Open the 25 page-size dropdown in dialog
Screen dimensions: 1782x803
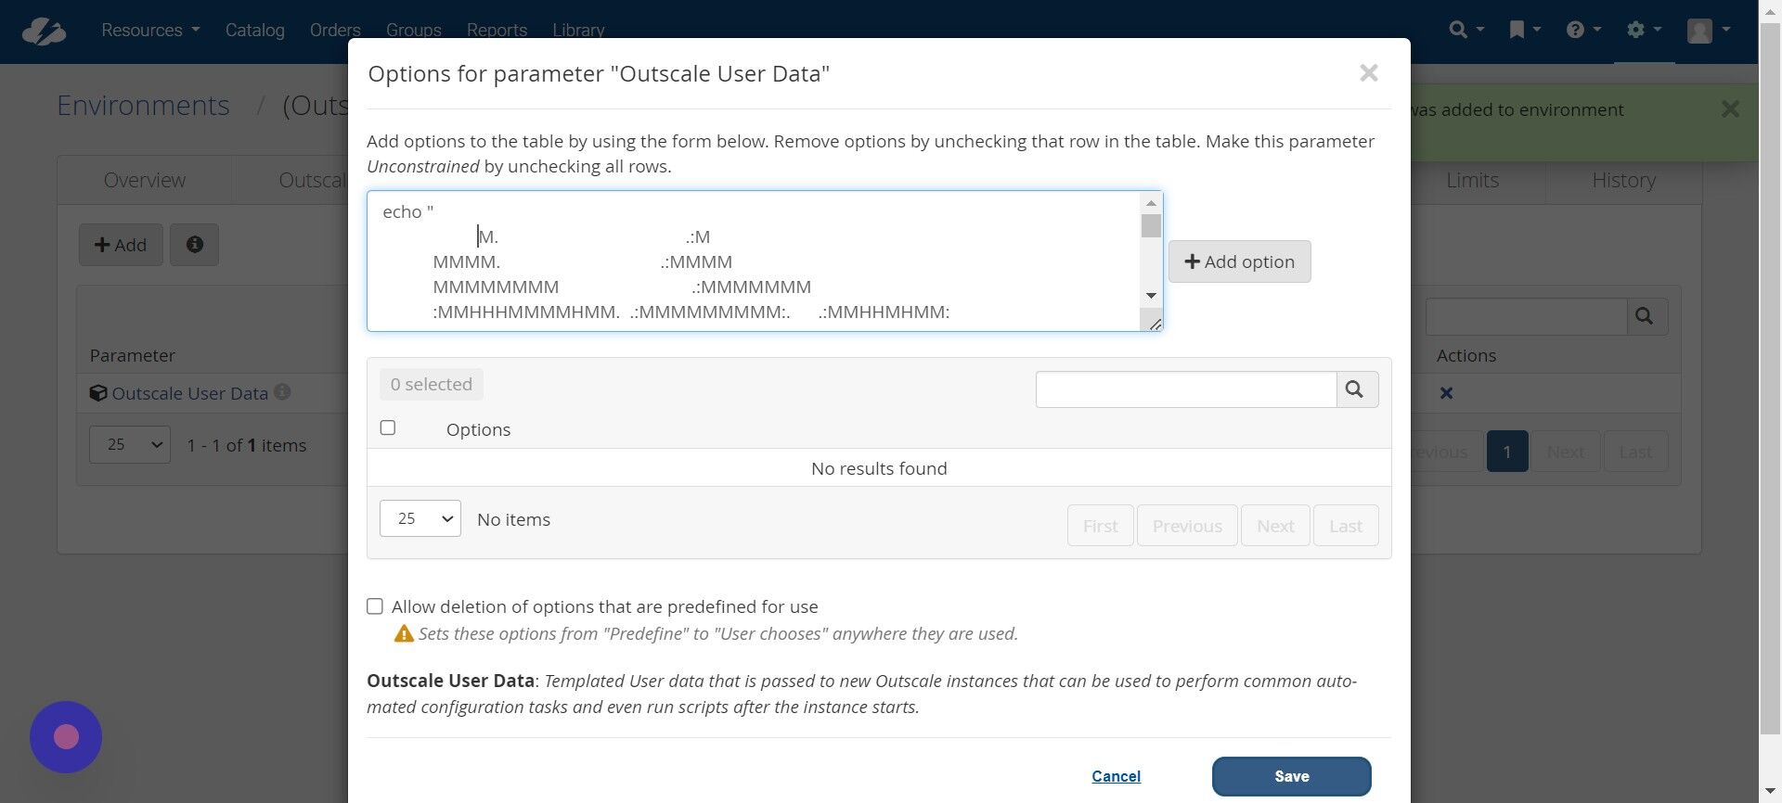[x=420, y=518]
